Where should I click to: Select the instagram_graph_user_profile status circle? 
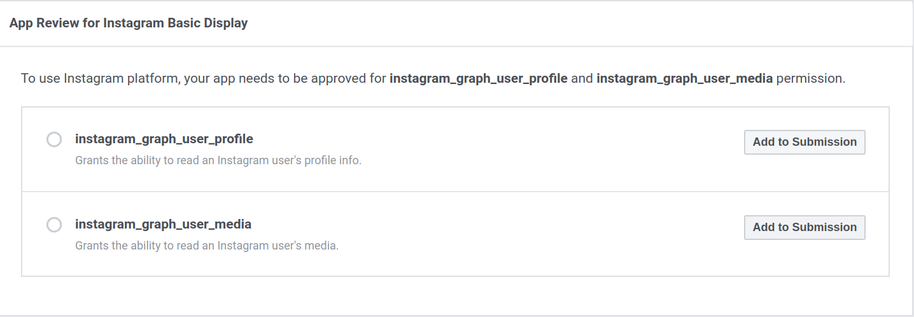click(x=54, y=139)
